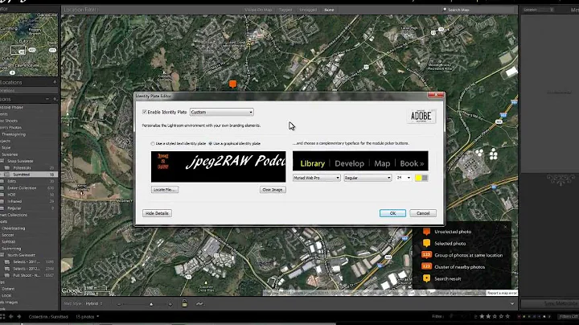This screenshot has height=325, width=579.
Task: Click the Cluster of nearby photos icon
Action: [426, 266]
